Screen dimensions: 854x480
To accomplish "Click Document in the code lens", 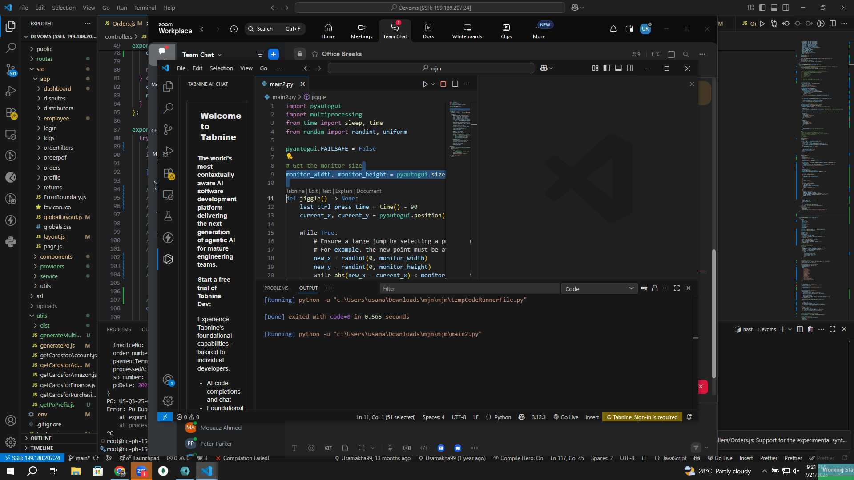I will click(x=368, y=191).
